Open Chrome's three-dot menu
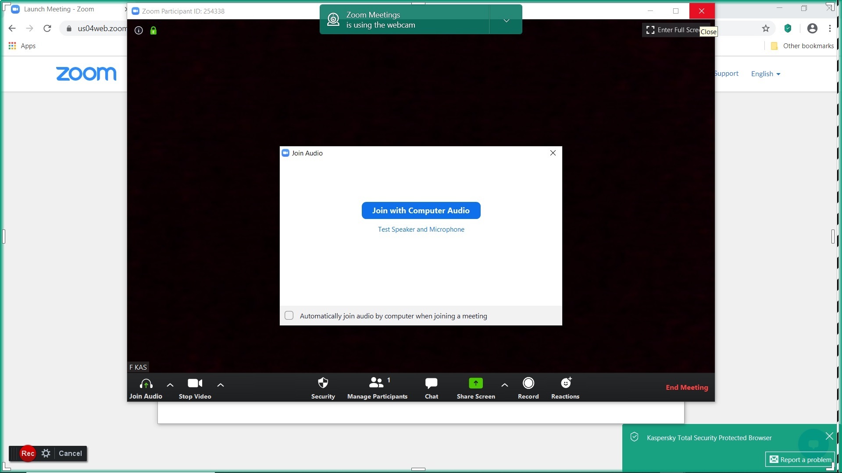Screen dimensions: 842x473 coord(830,28)
